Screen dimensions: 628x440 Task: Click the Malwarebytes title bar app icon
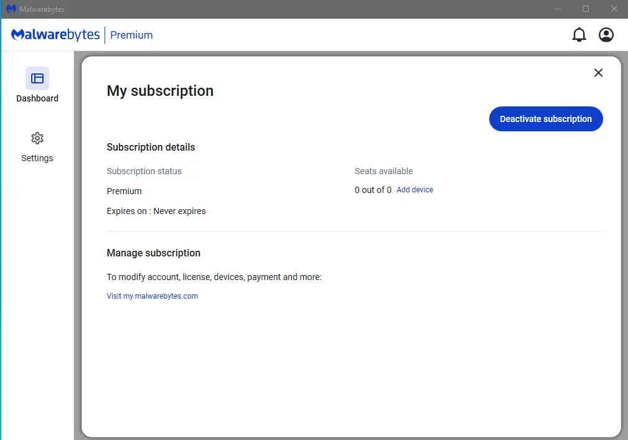pyautogui.click(x=11, y=9)
